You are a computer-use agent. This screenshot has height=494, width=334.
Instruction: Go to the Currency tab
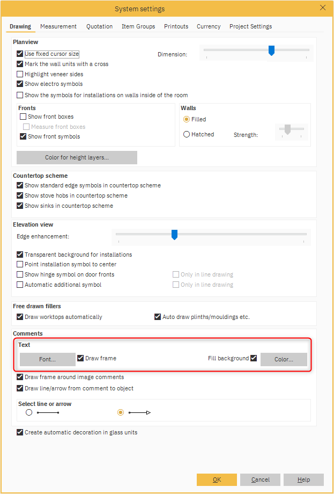pyautogui.click(x=209, y=26)
